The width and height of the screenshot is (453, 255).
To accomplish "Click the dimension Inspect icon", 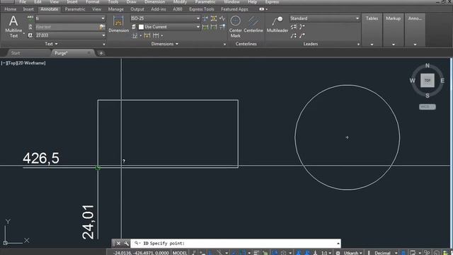I will tap(205, 27).
